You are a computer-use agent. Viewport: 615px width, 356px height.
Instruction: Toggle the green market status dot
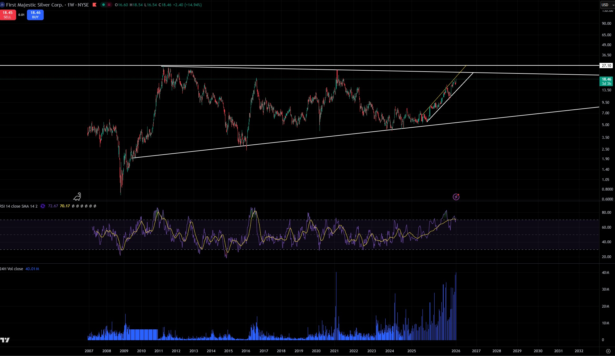(x=104, y=5)
